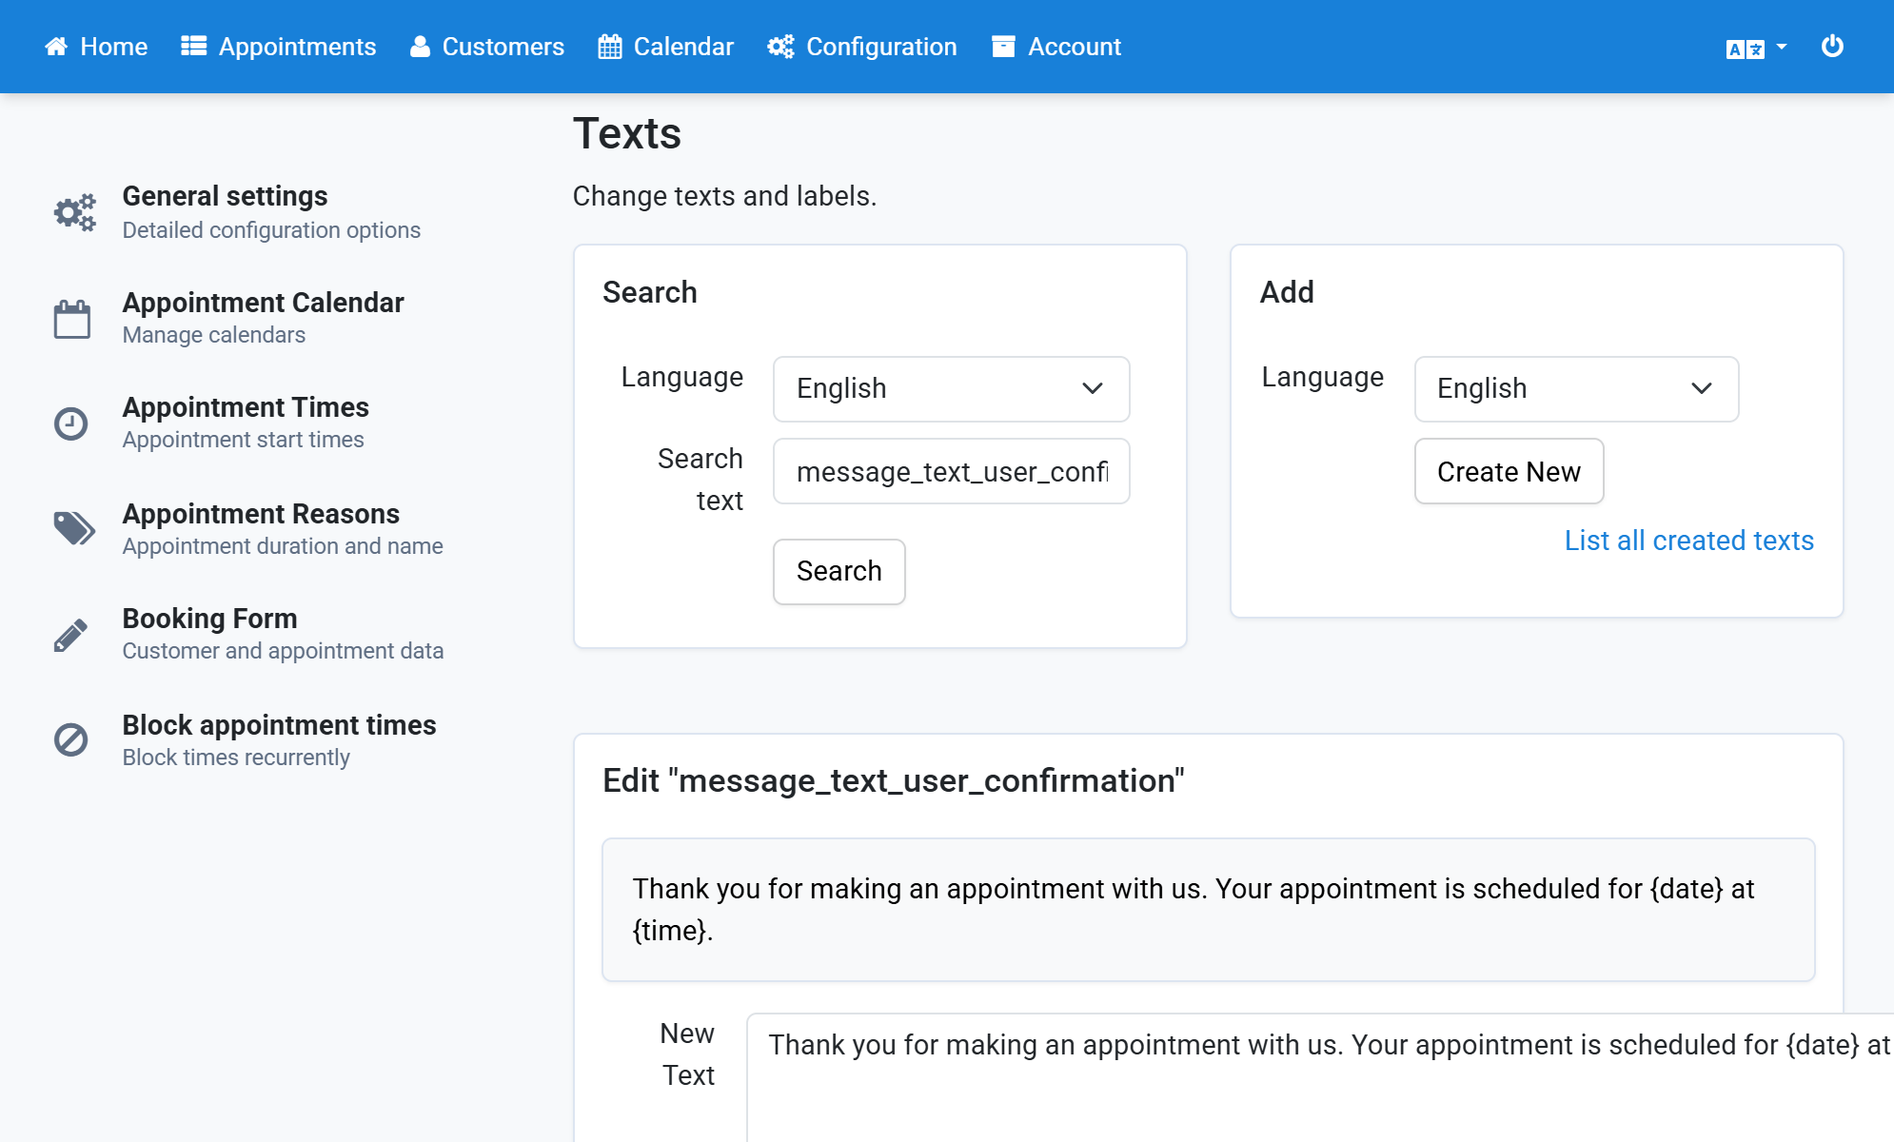The height and width of the screenshot is (1142, 1894).
Task: Click the 'Manage calendars' subtitle
Action: 214,335
